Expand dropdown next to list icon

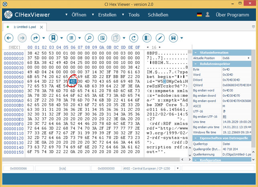79,38
